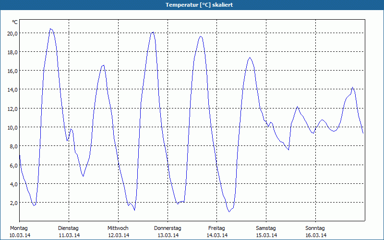The height and width of the screenshot is (240, 384).
Task: Click the 14,0 y-axis label
Action: pyautogui.click(x=12, y=90)
